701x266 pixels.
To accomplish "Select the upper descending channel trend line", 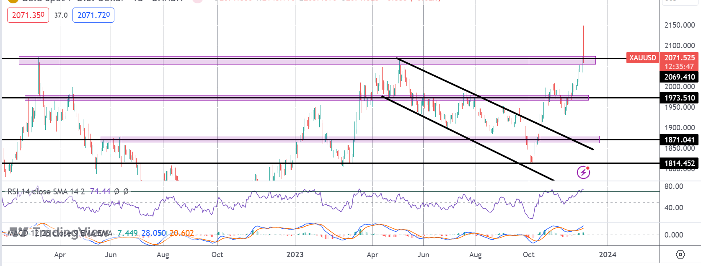I will click(x=494, y=103).
